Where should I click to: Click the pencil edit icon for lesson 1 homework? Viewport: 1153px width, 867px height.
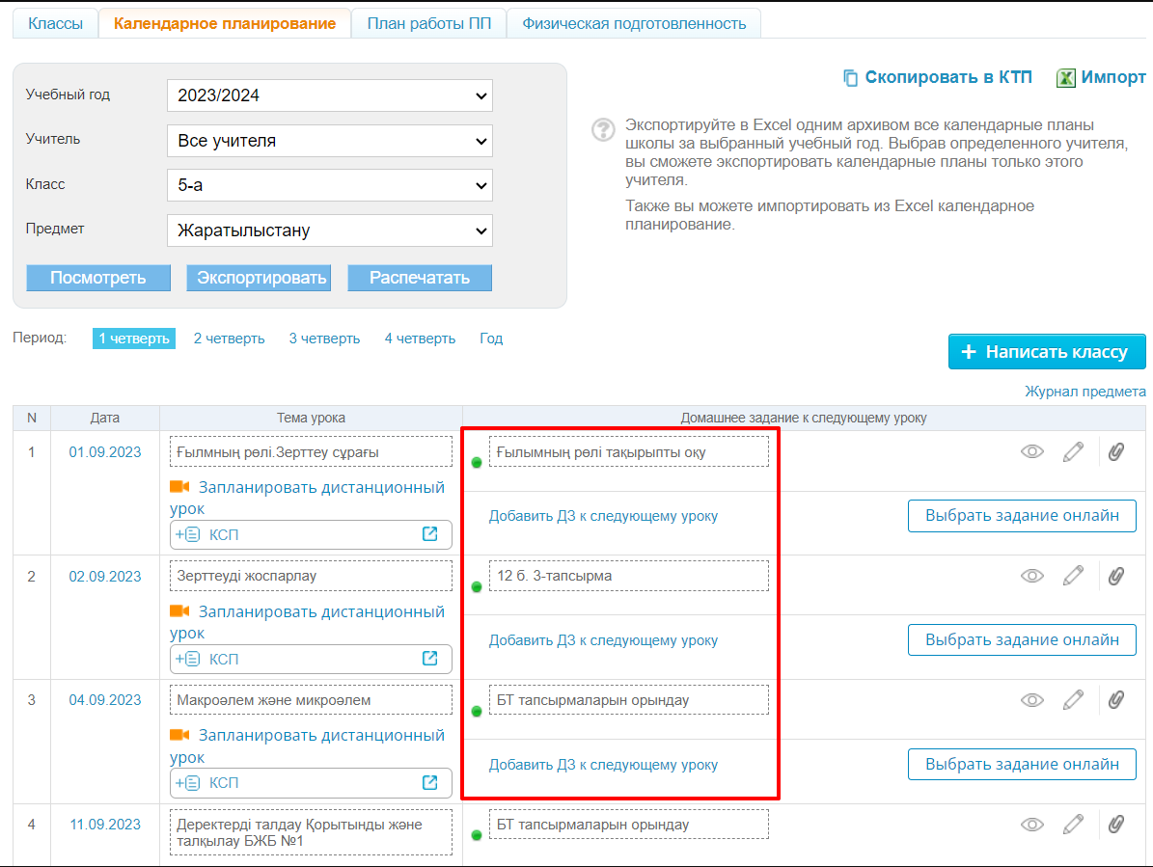pos(1073,451)
